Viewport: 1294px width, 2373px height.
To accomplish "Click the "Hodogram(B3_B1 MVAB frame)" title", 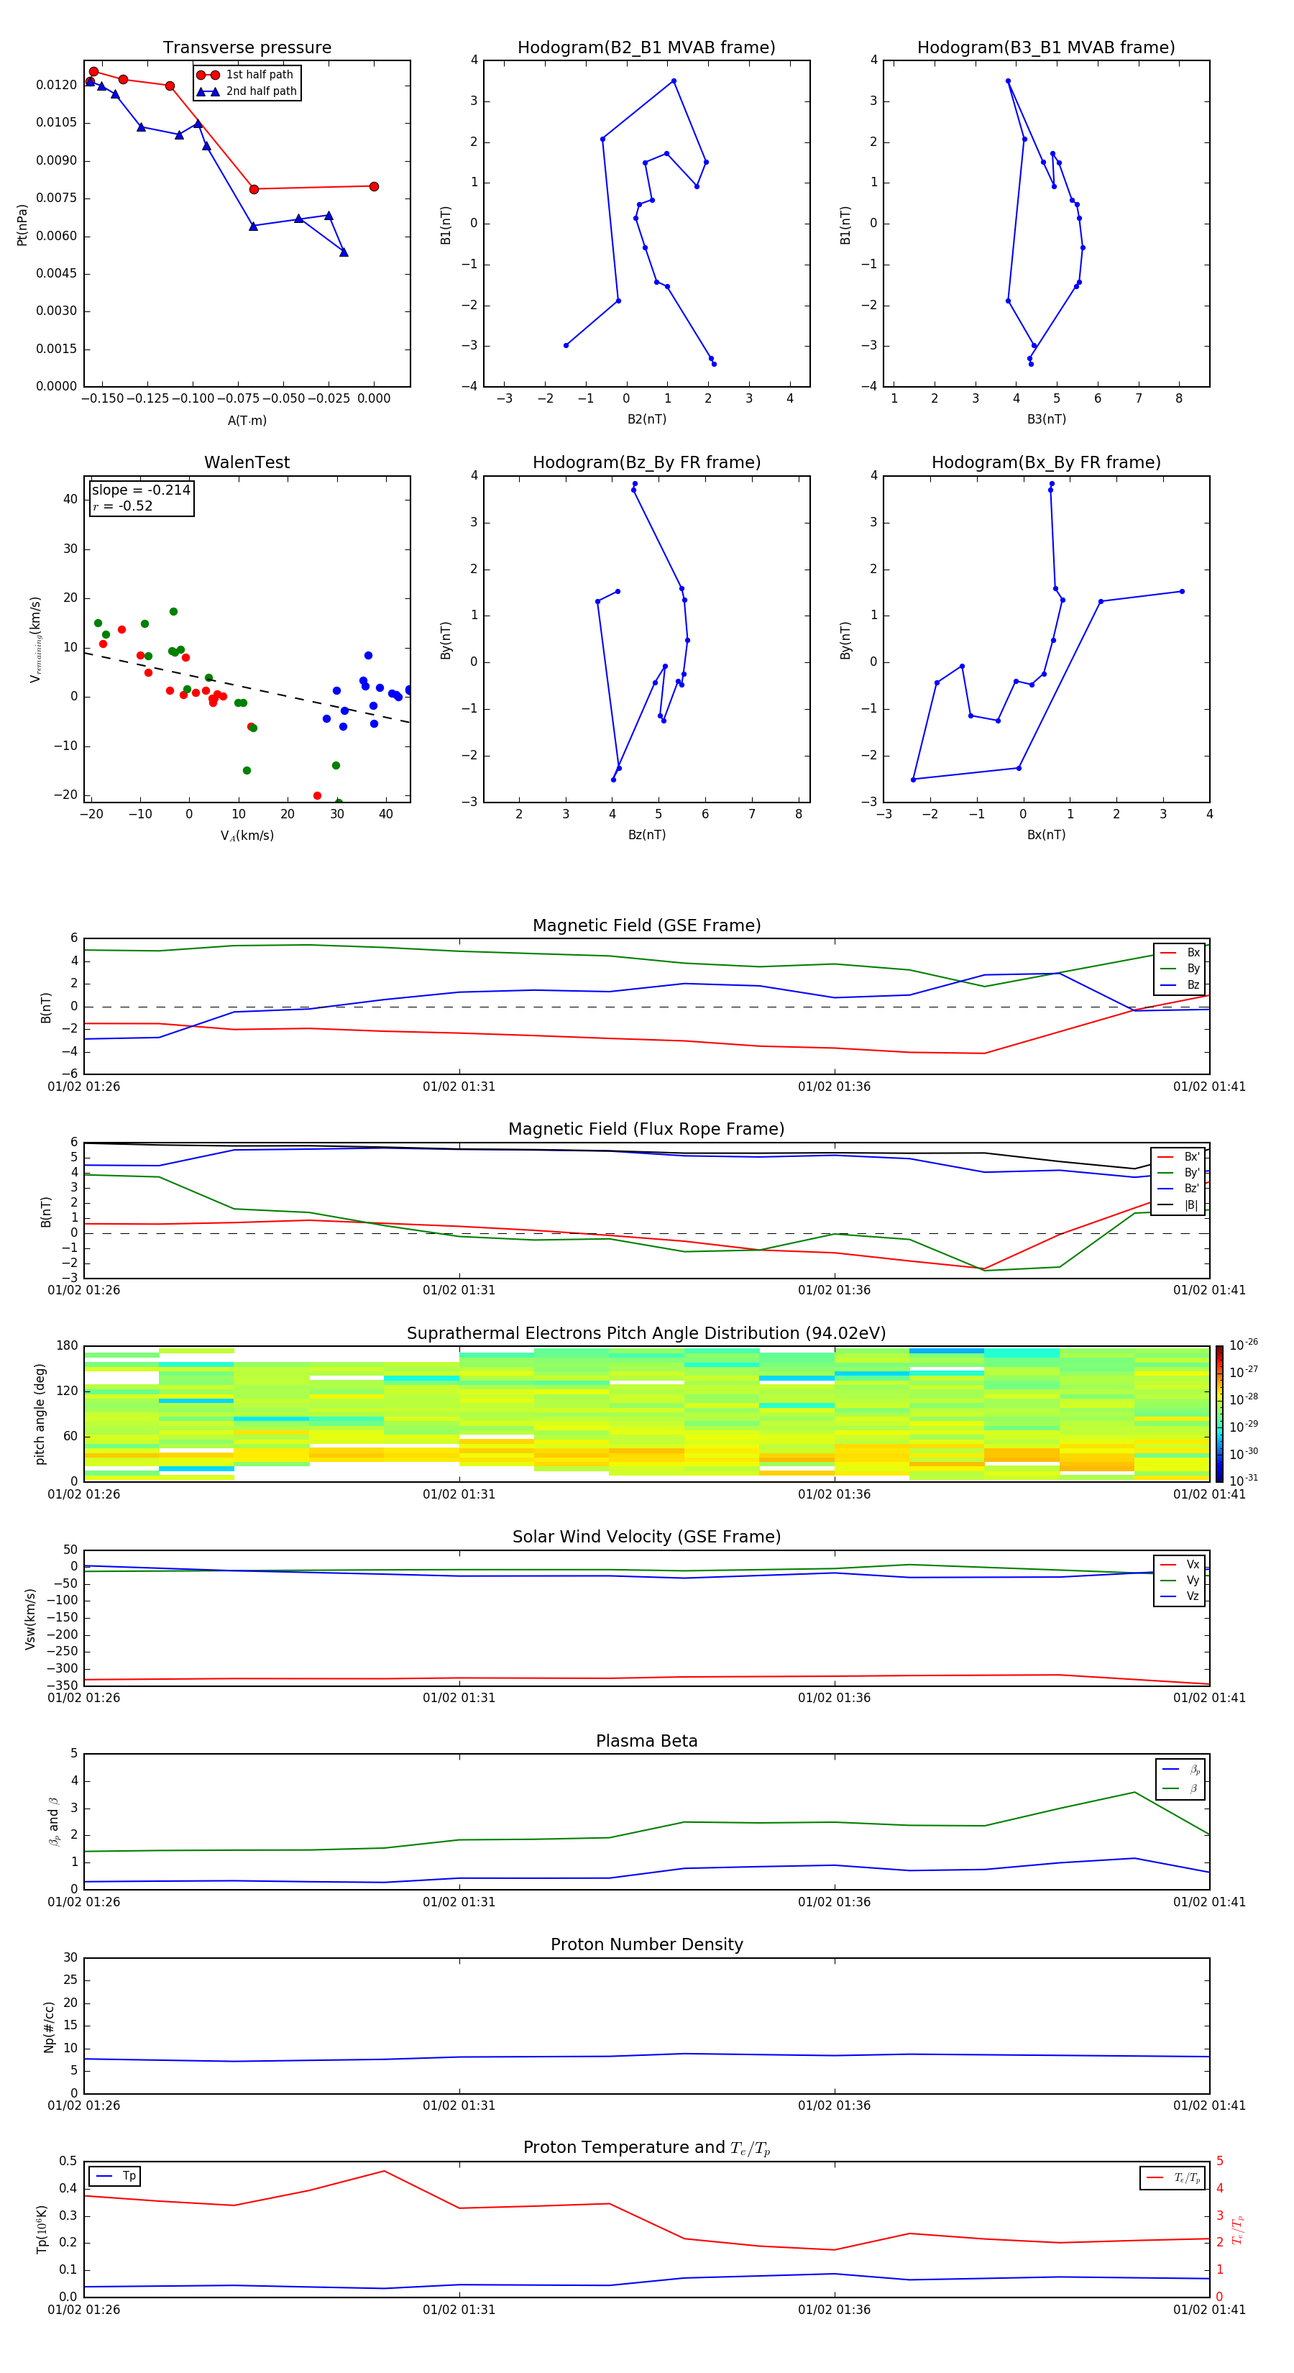I will pyautogui.click(x=1046, y=48).
